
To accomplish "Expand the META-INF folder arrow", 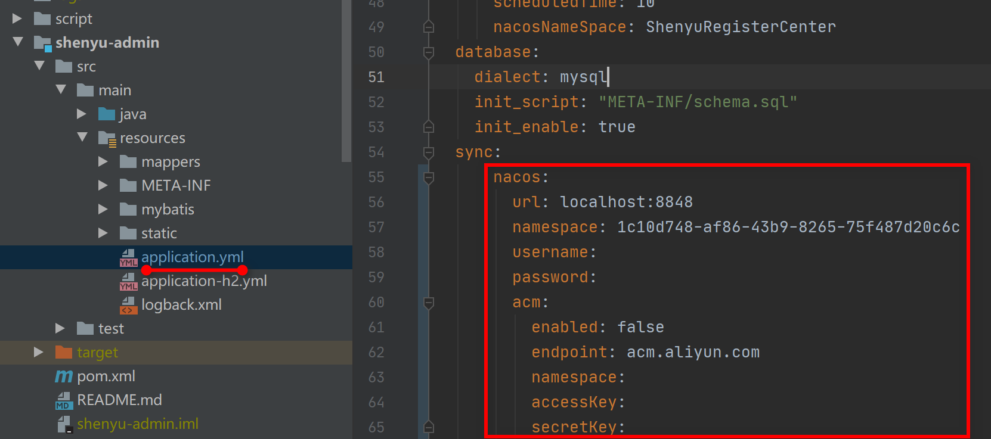I will pos(103,185).
